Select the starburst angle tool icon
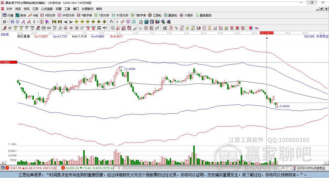 71,28
